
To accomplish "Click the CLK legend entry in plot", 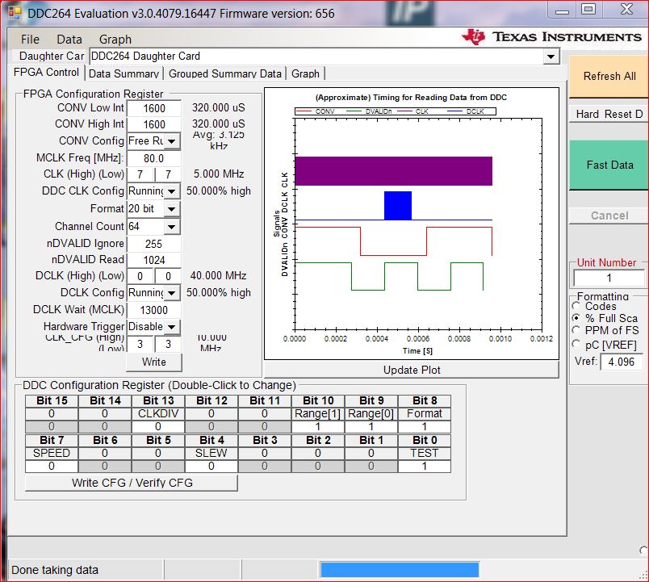I will point(413,111).
